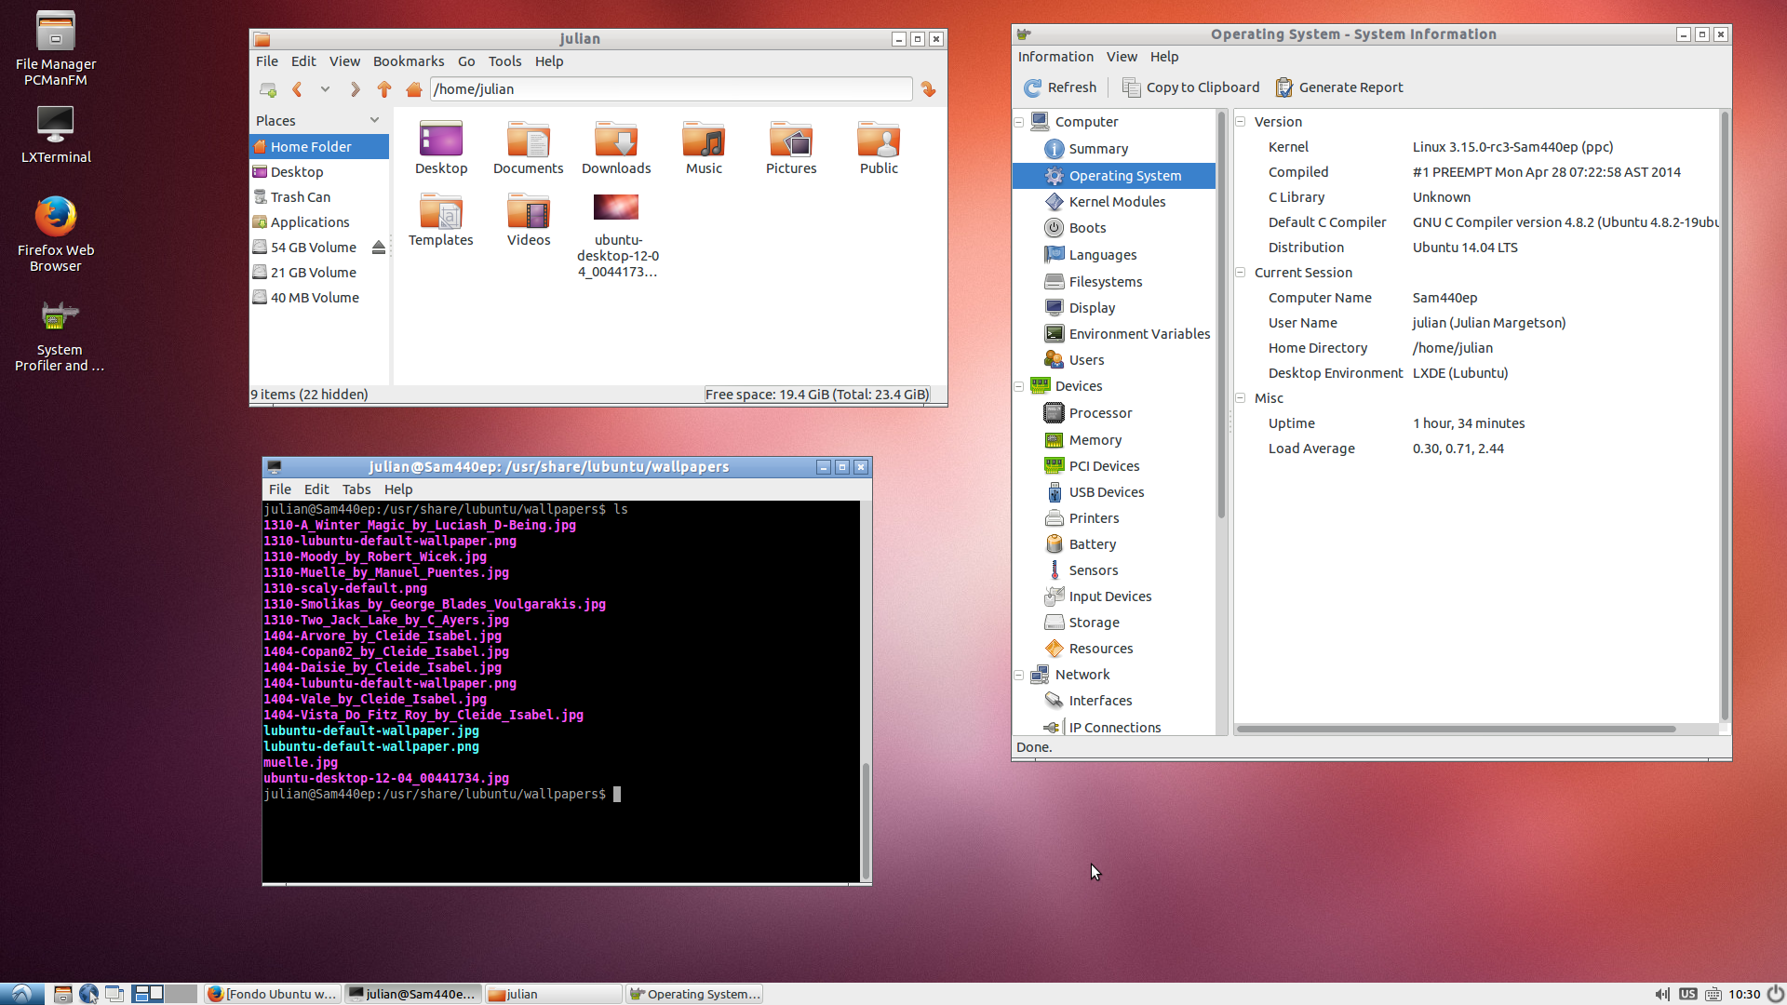The height and width of the screenshot is (1005, 1787).
Task: Open the Sensors entry in sidebar
Action: [x=1093, y=570]
